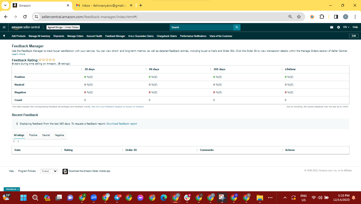Click the Help link in the header
Viewport: 361px width, 204px height.
pos(355,27)
